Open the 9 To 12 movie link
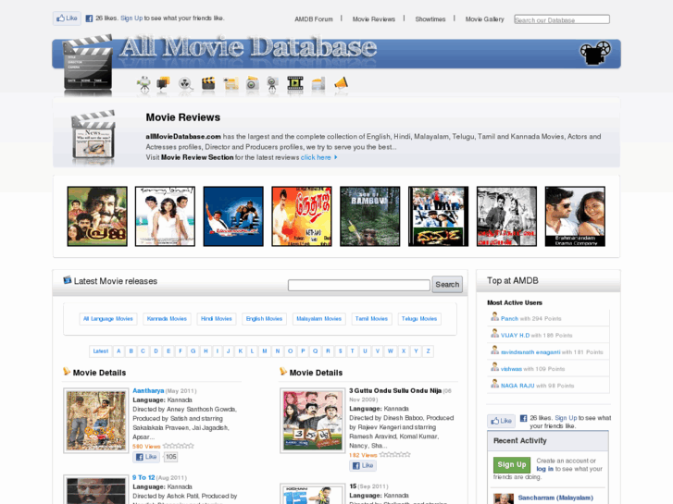Image resolution: width=673 pixels, height=504 pixels. pos(143,477)
